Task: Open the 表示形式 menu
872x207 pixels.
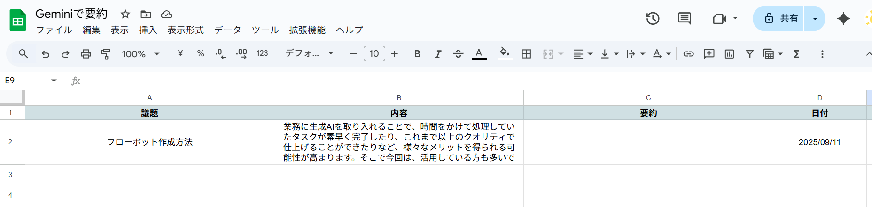Action: pos(186,30)
